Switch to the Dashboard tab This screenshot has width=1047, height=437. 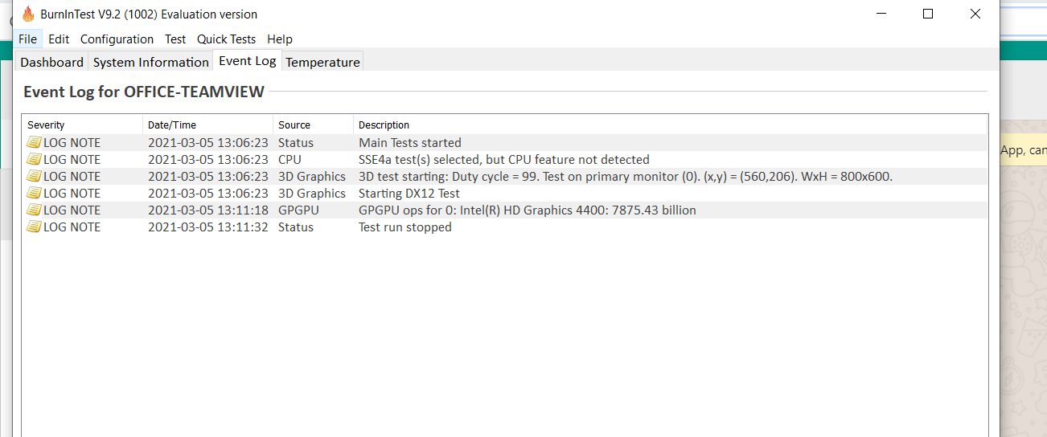(51, 62)
